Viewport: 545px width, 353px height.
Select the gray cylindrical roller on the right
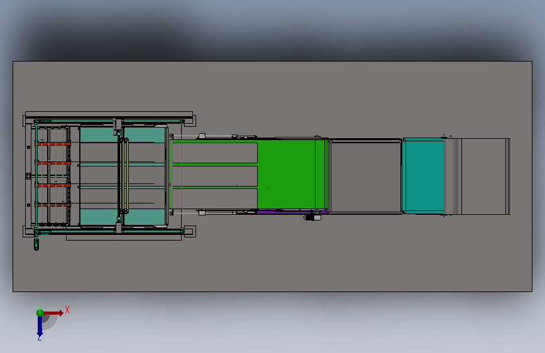tap(451, 176)
